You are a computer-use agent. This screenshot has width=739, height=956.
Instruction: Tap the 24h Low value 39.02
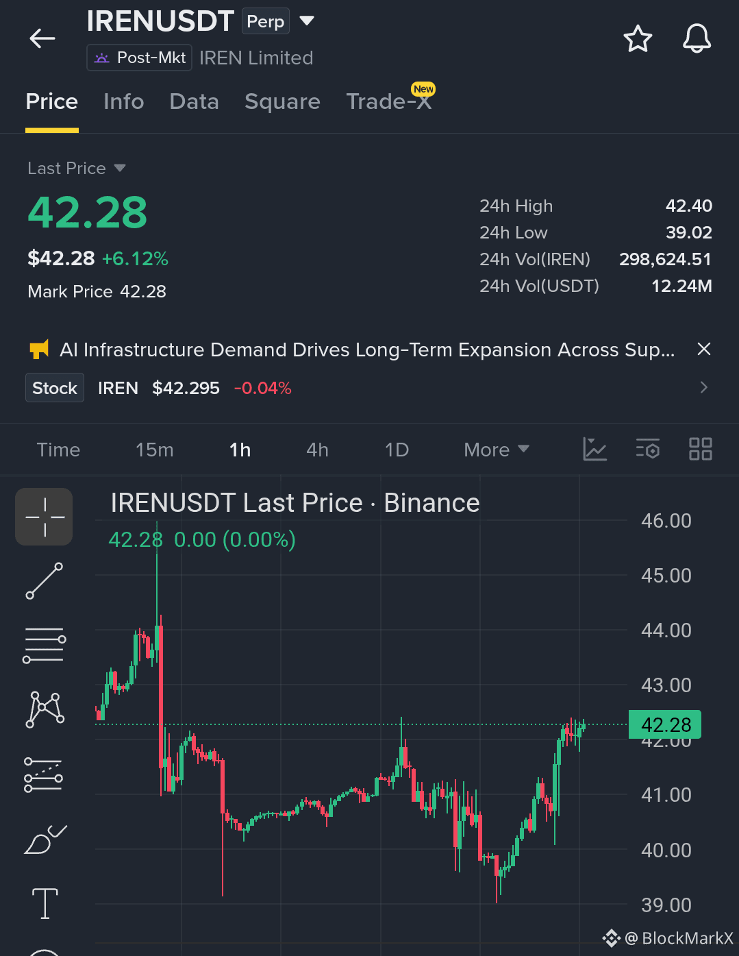689,232
